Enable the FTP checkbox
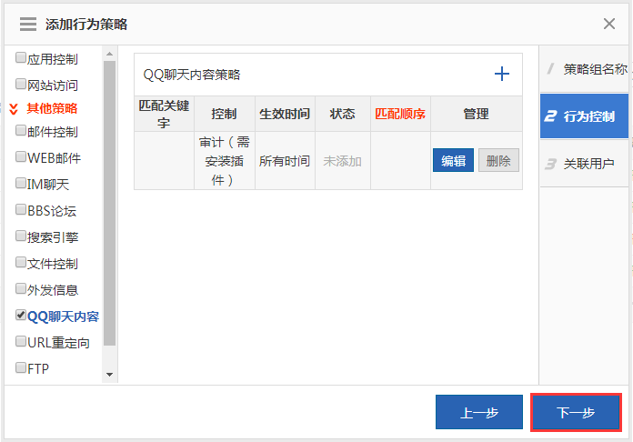This screenshot has width=633, height=442. [21, 367]
